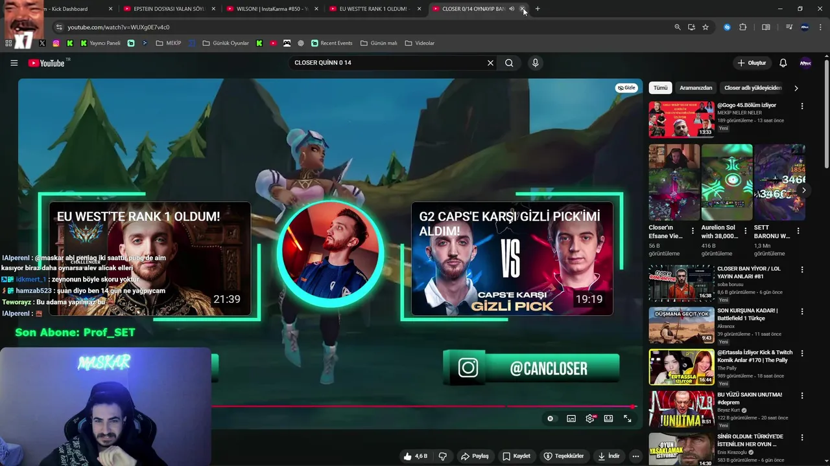
Task: Submit search with the magnifier button
Action: point(509,63)
